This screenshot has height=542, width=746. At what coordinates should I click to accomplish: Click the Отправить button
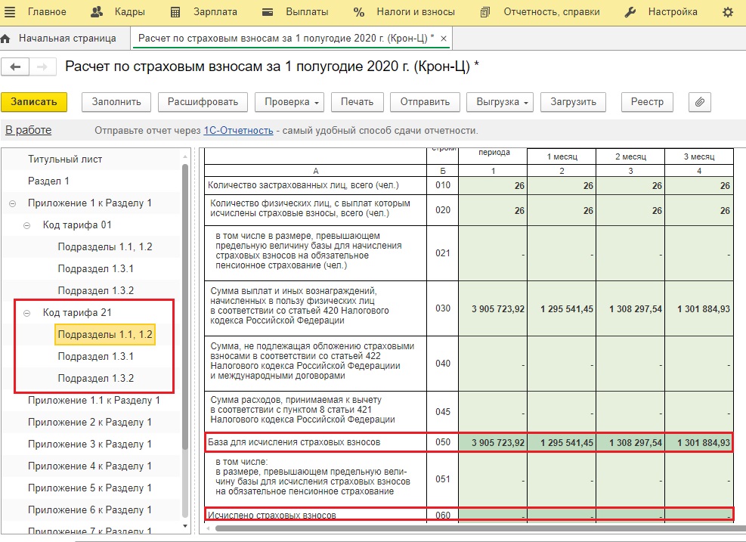tap(425, 102)
